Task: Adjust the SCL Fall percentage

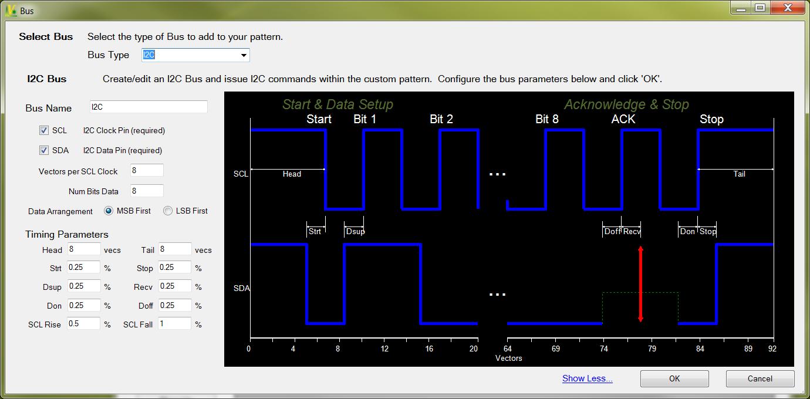Action: (174, 323)
